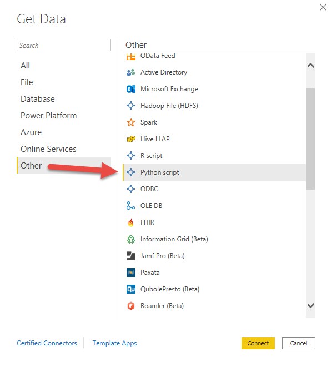The image size is (332, 366).
Task: Click the Python script connector icon
Action: [x=130, y=172]
